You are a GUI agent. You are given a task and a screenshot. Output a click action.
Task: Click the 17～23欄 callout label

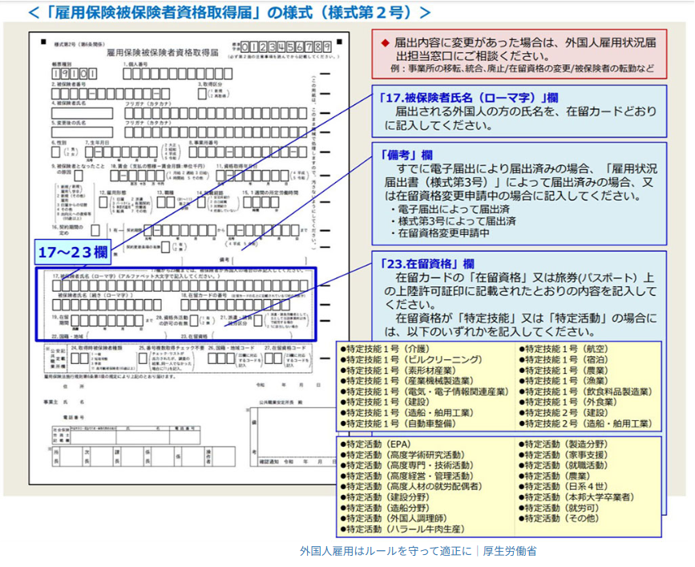pyautogui.click(x=73, y=252)
